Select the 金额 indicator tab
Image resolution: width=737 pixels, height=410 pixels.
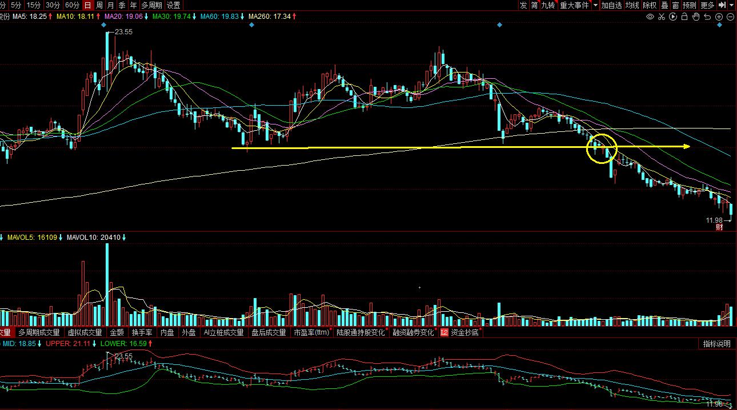tap(117, 332)
